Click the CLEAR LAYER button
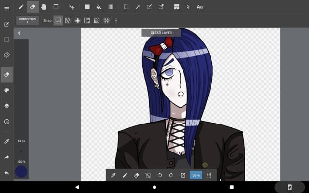Screen dimensions: 309x193 pyautogui.click(x=161, y=33)
